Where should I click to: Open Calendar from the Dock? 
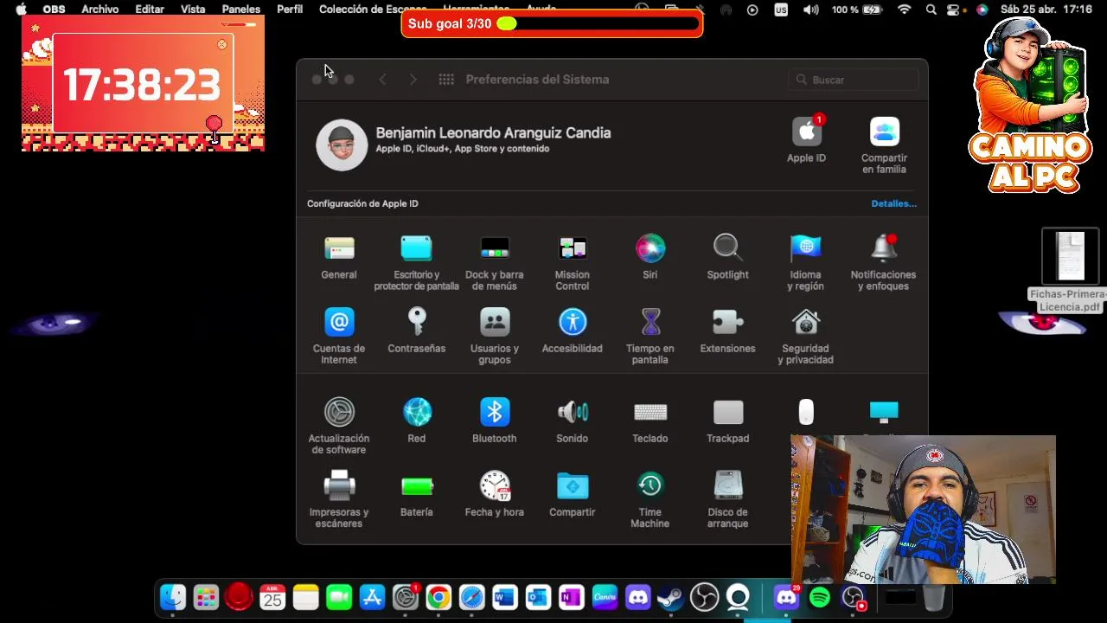[272, 597]
